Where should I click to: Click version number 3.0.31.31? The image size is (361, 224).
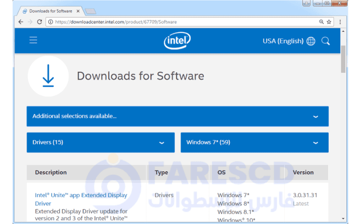(305, 195)
